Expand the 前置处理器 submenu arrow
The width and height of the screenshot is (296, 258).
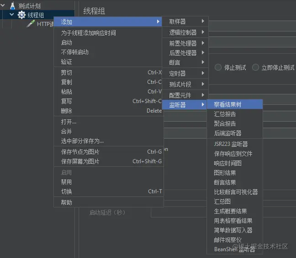click(203, 43)
